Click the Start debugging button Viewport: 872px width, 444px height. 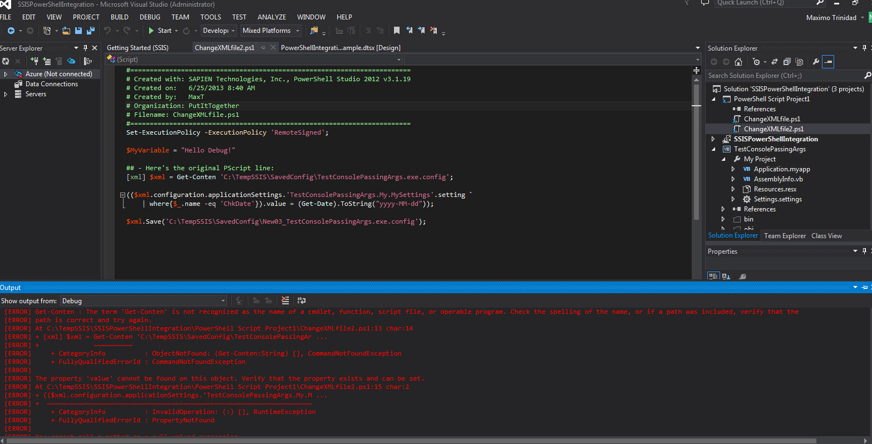click(x=160, y=31)
